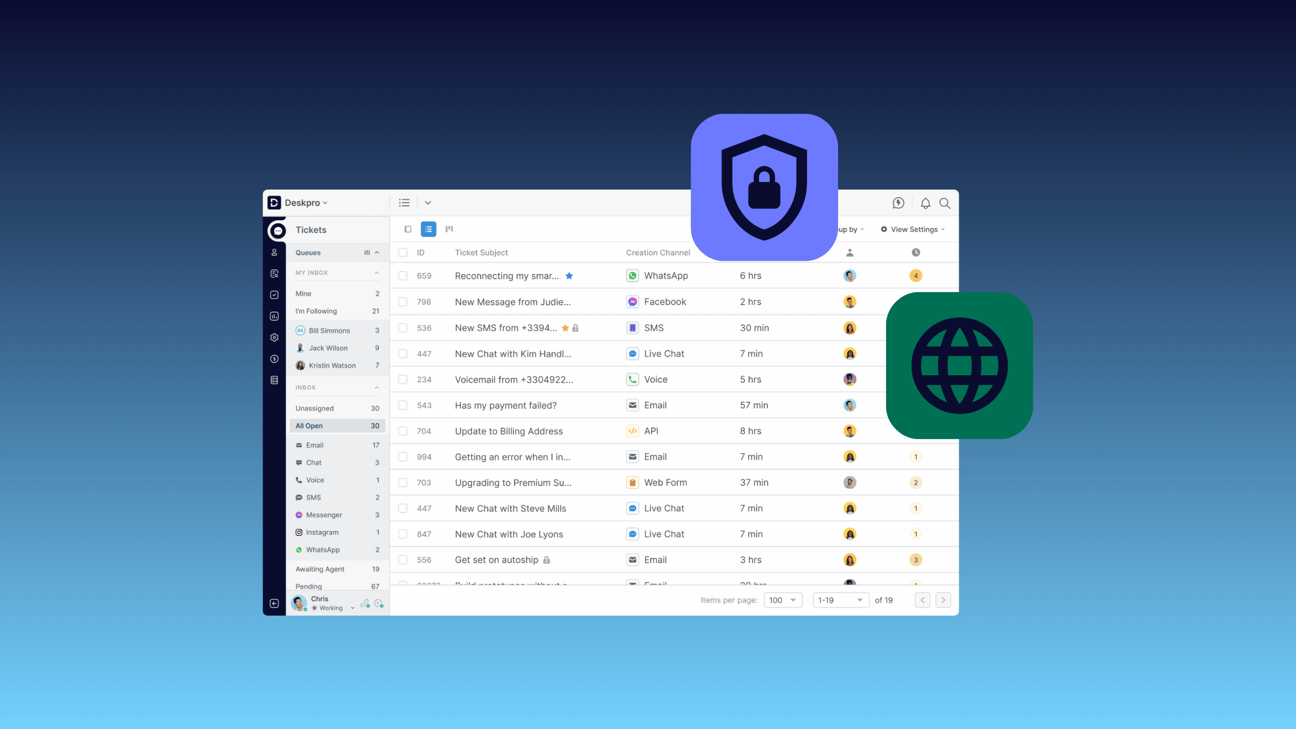Open Jack Wilson's queue
The height and width of the screenshot is (729, 1296).
tap(337, 348)
